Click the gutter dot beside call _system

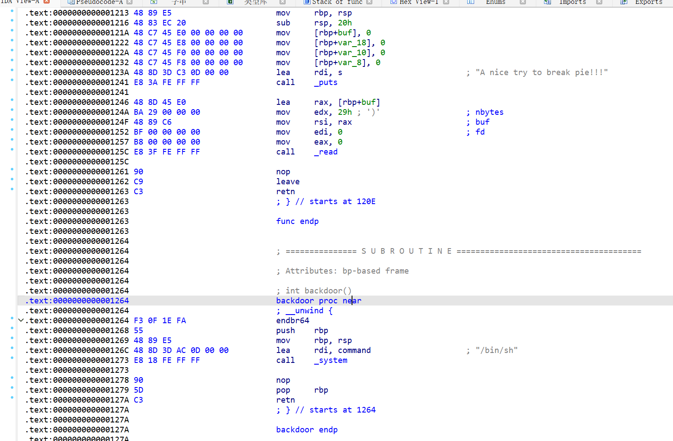(12, 358)
